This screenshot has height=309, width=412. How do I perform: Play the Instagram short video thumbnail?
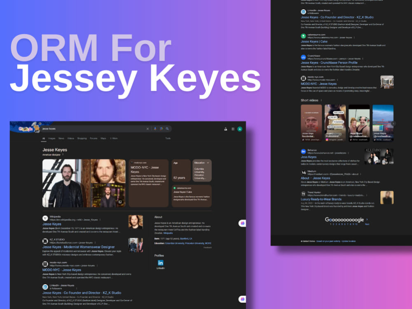[x=335, y=123]
